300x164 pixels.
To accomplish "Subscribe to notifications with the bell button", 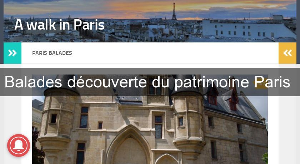I will click(x=19, y=145).
